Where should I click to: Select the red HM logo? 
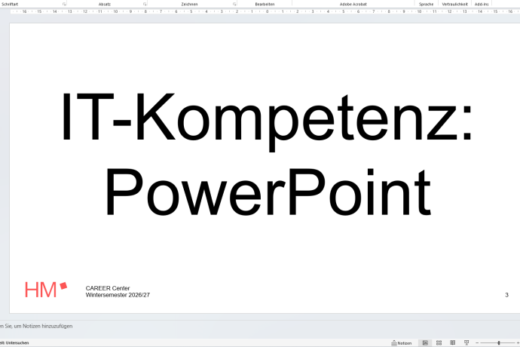[46, 290]
